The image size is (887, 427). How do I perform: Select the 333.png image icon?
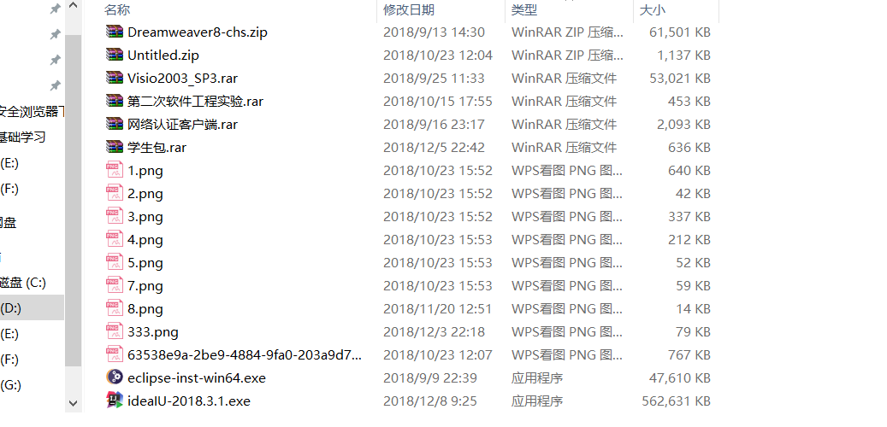coord(115,331)
